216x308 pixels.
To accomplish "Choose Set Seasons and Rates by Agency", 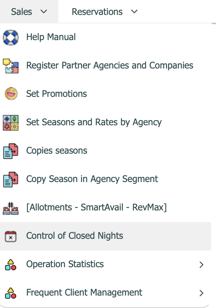I will 94,122.
